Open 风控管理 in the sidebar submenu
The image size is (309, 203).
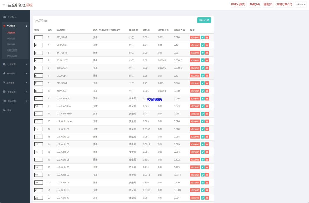(11, 44)
